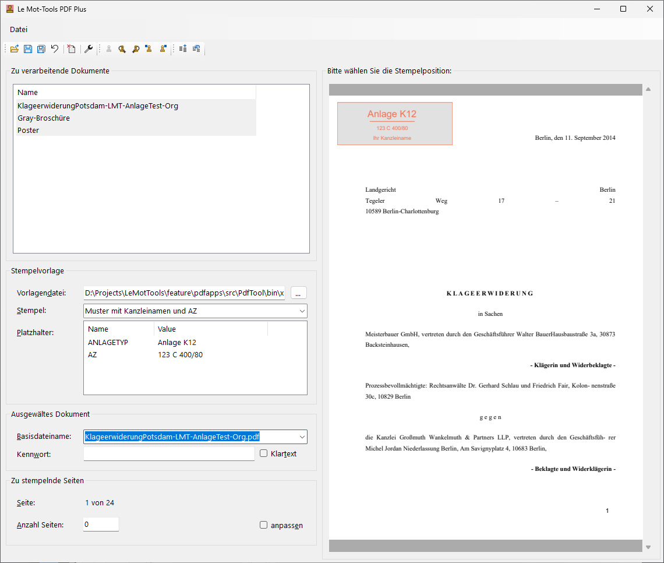This screenshot has height=563, width=664.
Task: Browse for Vorlagendatei with the ... button
Action: pos(298,293)
